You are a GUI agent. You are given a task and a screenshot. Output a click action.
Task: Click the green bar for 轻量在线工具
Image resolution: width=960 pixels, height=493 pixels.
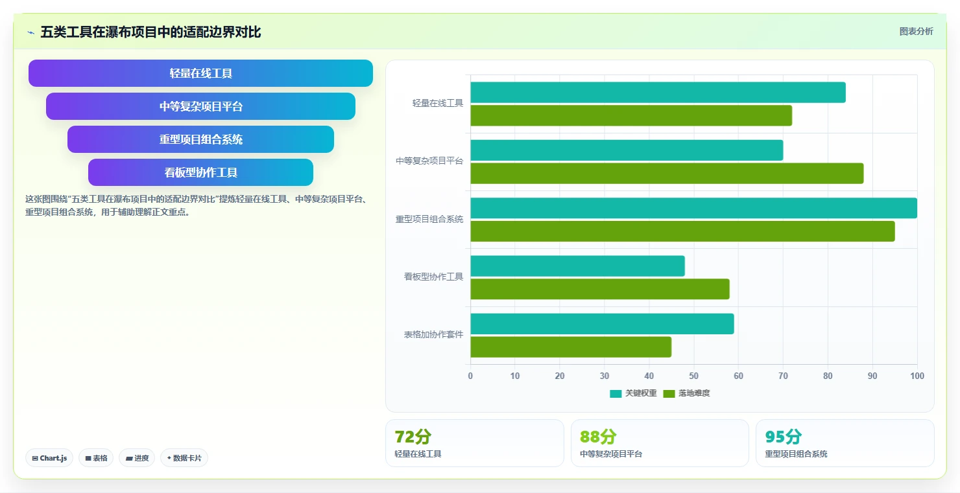[x=631, y=115]
